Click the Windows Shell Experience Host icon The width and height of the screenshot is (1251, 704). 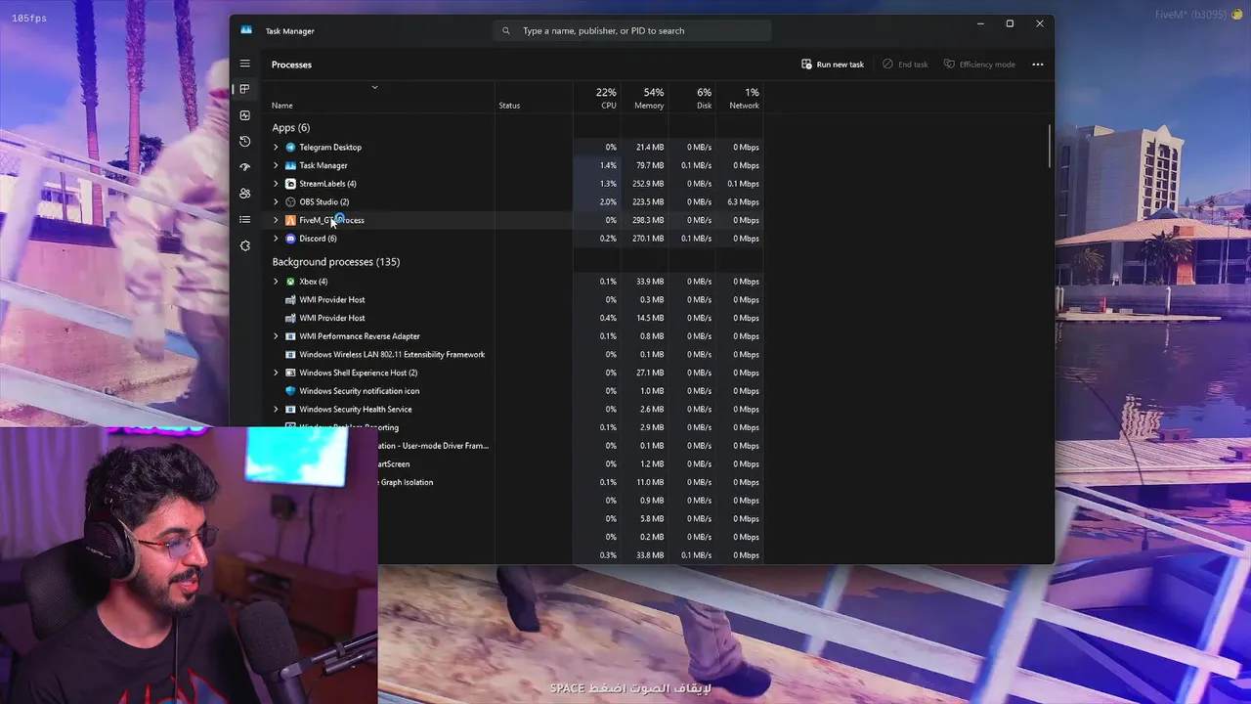pyautogui.click(x=290, y=373)
